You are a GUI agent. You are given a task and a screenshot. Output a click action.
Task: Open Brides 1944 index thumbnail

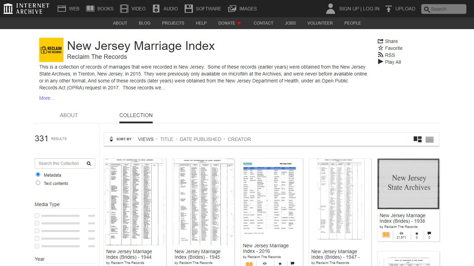(135, 202)
